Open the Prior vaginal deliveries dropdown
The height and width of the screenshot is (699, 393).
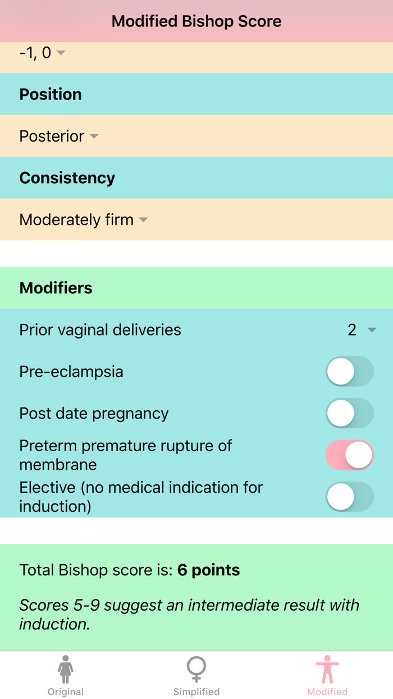coord(362,330)
